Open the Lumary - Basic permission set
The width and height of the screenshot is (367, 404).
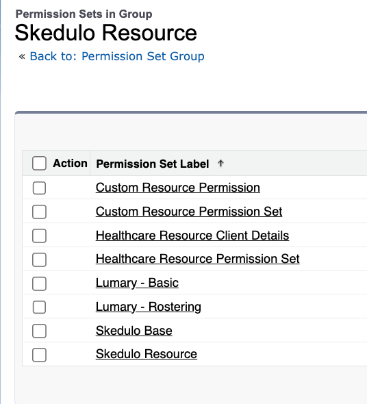[137, 283]
